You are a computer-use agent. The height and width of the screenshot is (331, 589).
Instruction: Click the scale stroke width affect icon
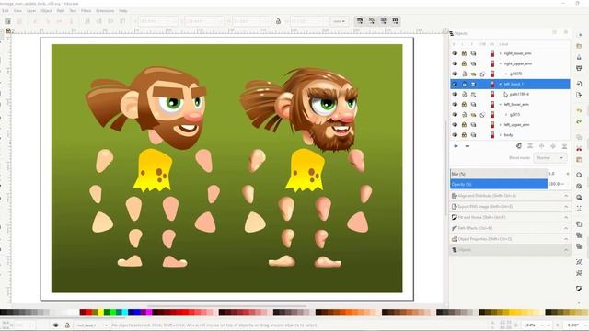(x=360, y=21)
